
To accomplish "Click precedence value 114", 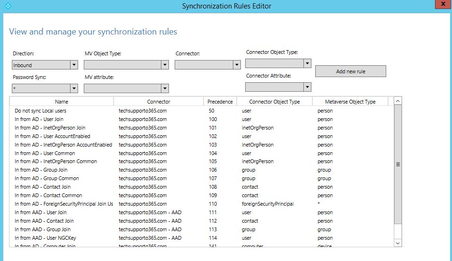I will coord(213,238).
